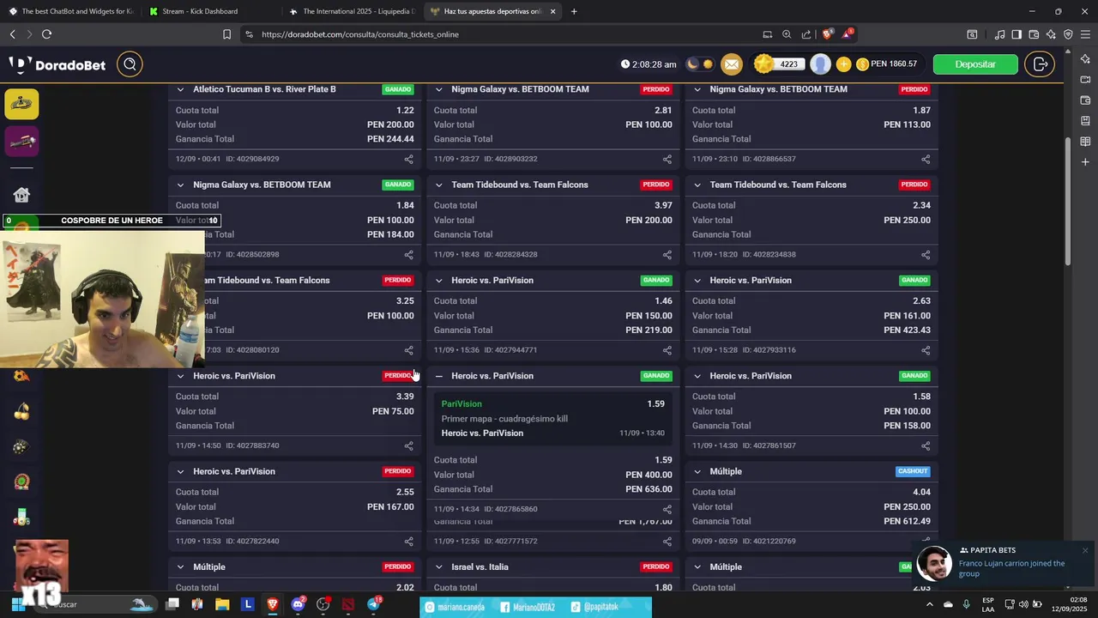Viewport: 1098px width, 618px height.
Task: Click the Depositar button
Action: (975, 64)
